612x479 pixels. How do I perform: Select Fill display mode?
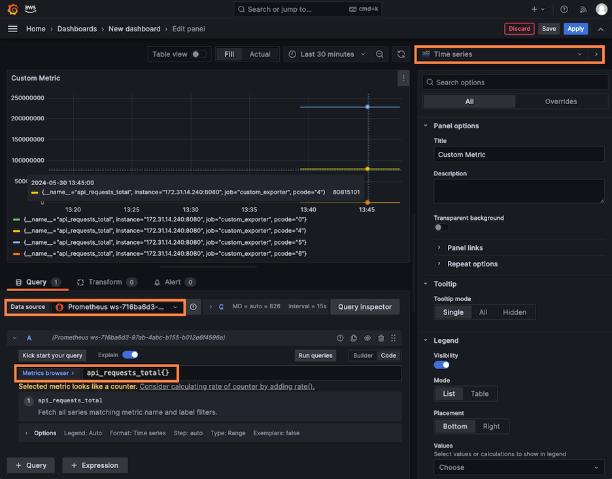[229, 54]
